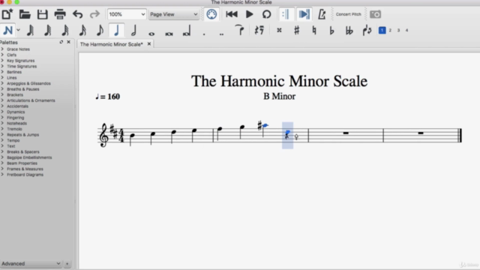The height and width of the screenshot is (270, 480).
Task: Select longa note duration
Action: tap(187, 31)
